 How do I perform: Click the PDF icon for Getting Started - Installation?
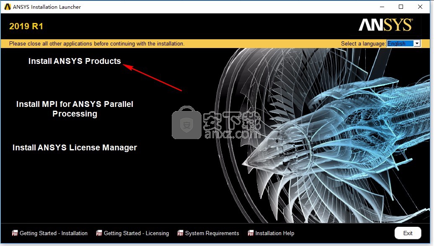tap(15, 233)
